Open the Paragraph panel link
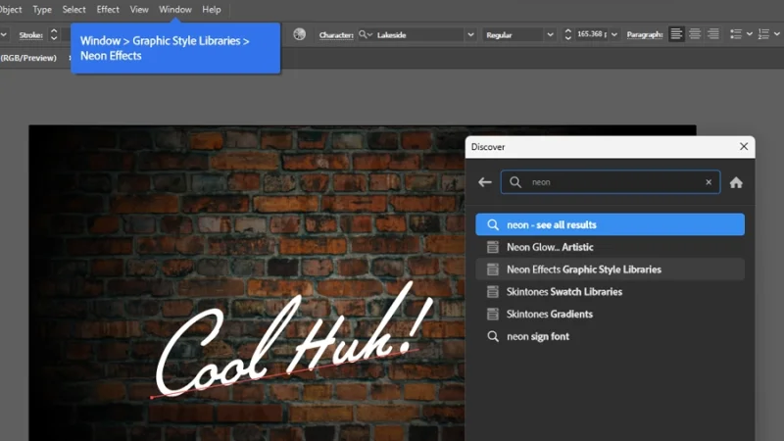784x441 pixels. (x=645, y=35)
